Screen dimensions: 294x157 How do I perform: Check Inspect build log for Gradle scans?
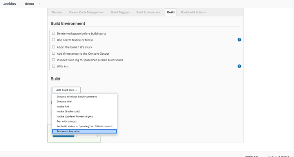[x=53, y=60]
